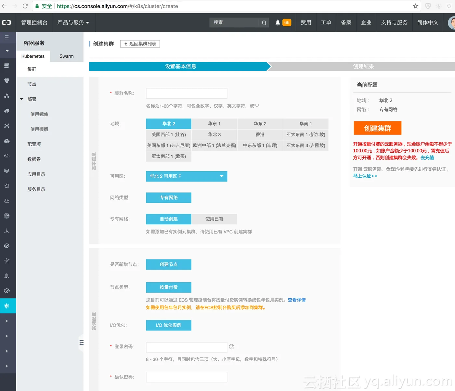Click the 创建结果 progress step
Screen dimensions: 455x391
363,66
